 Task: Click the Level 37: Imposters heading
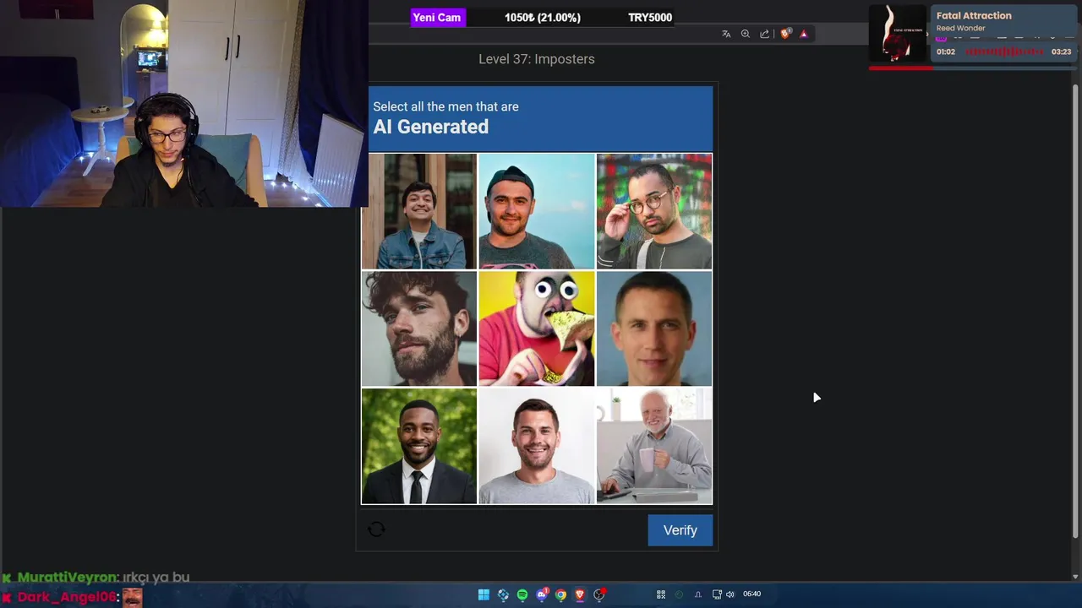tap(537, 59)
